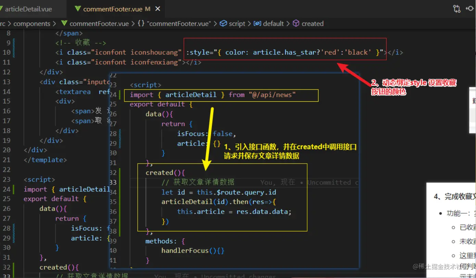Click line number 9 in the gutter

click(9, 43)
